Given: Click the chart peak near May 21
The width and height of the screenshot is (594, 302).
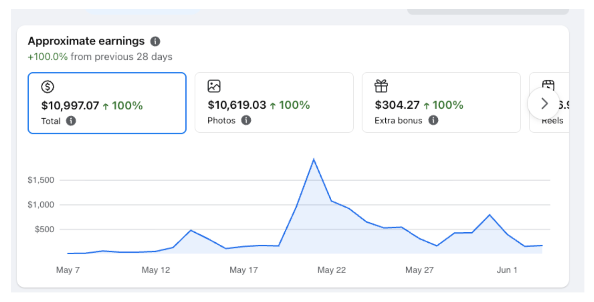Looking at the screenshot, I should coord(313,159).
